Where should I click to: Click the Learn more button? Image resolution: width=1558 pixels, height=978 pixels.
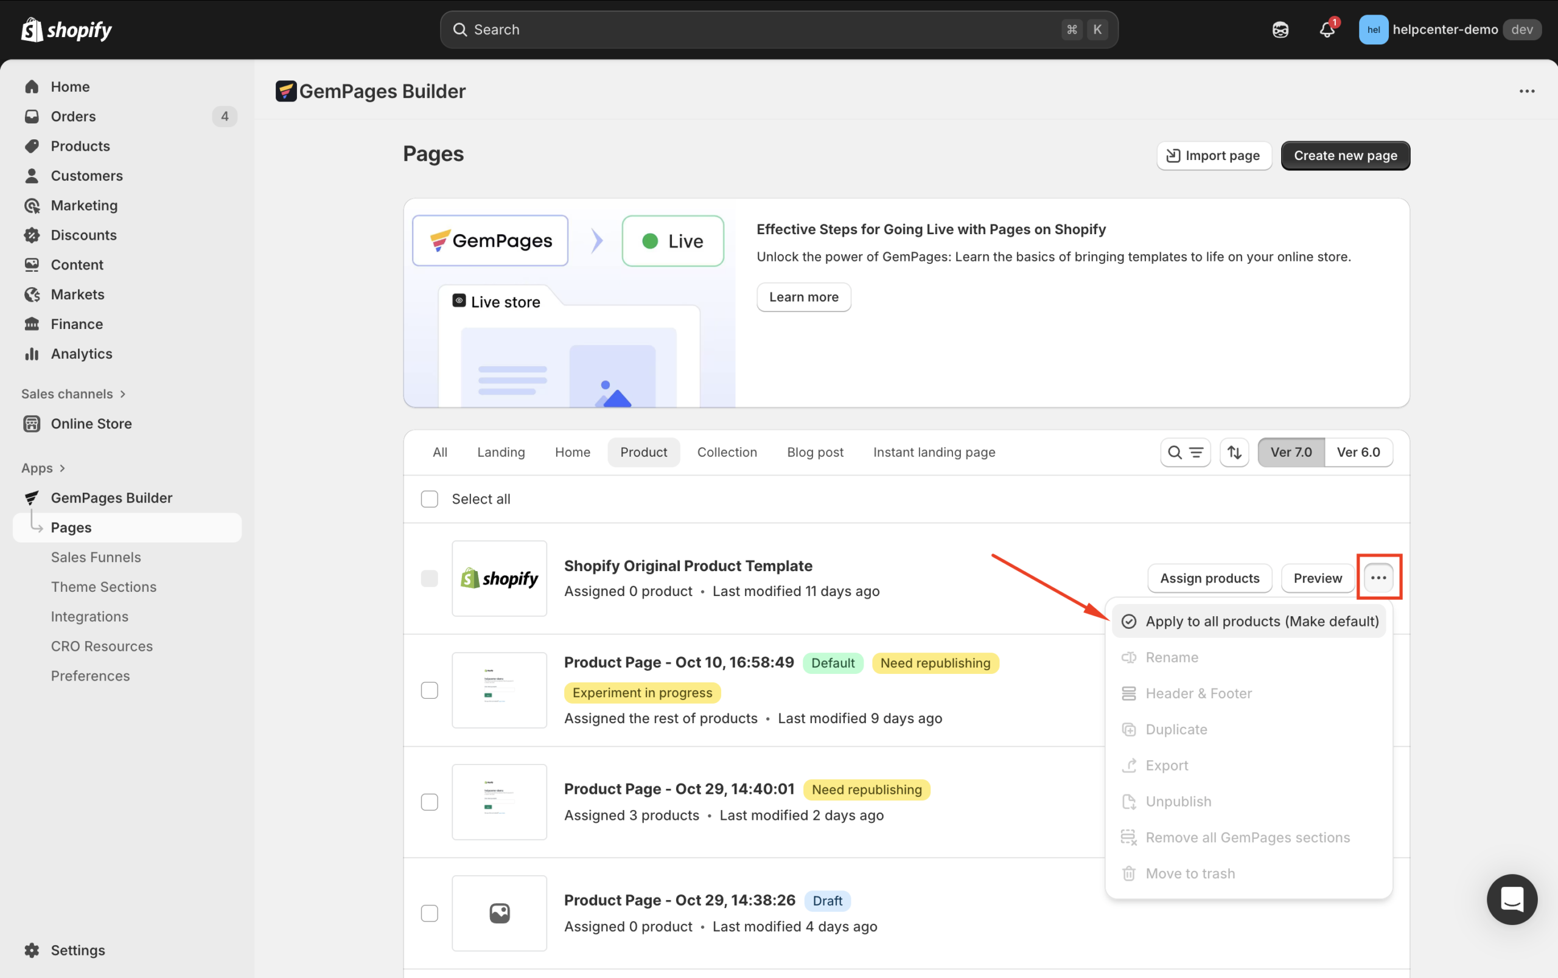click(803, 297)
